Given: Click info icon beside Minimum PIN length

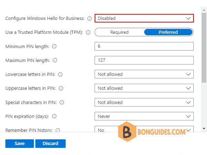Looking at the screenshot, I should tap(54, 46).
